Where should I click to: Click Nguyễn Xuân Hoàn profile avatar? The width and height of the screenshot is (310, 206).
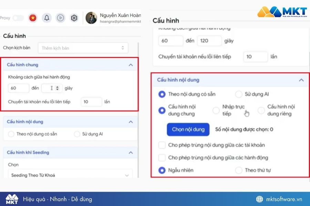click(x=91, y=18)
